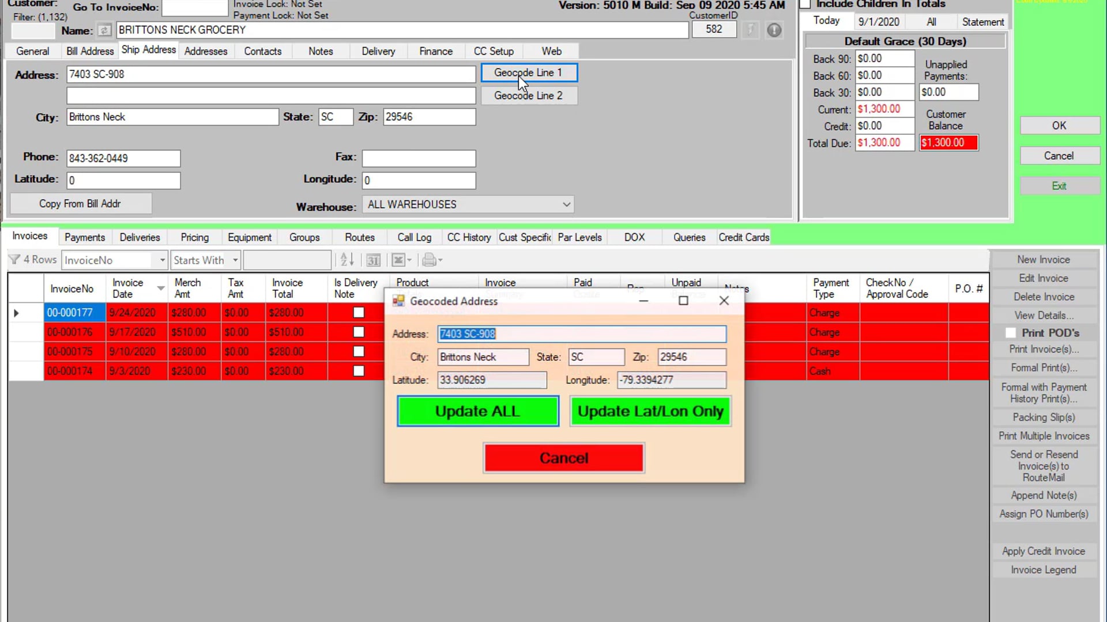
Task: Click the Go To InvoiceNo input field
Action: click(x=195, y=7)
